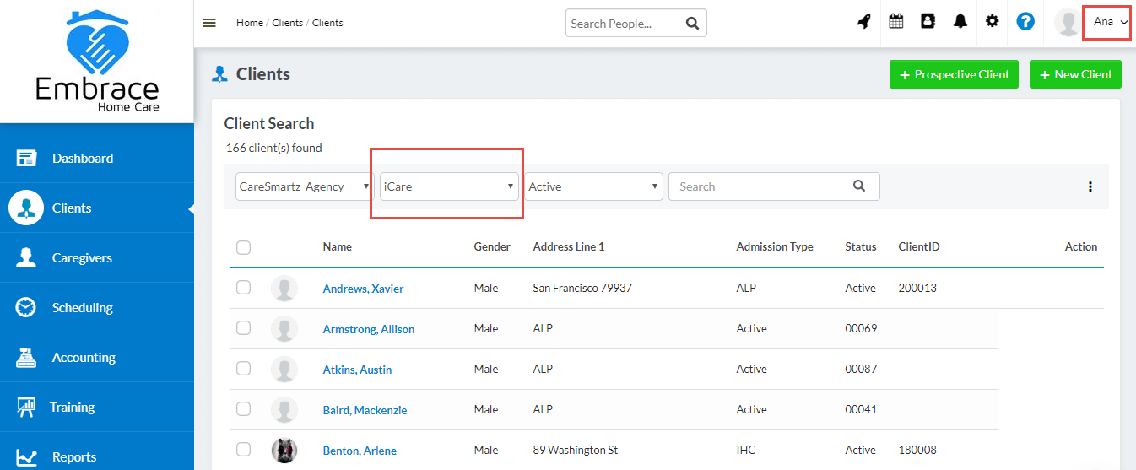This screenshot has width=1136, height=470.
Task: Go to Scheduling in the sidebar
Action: [82, 308]
